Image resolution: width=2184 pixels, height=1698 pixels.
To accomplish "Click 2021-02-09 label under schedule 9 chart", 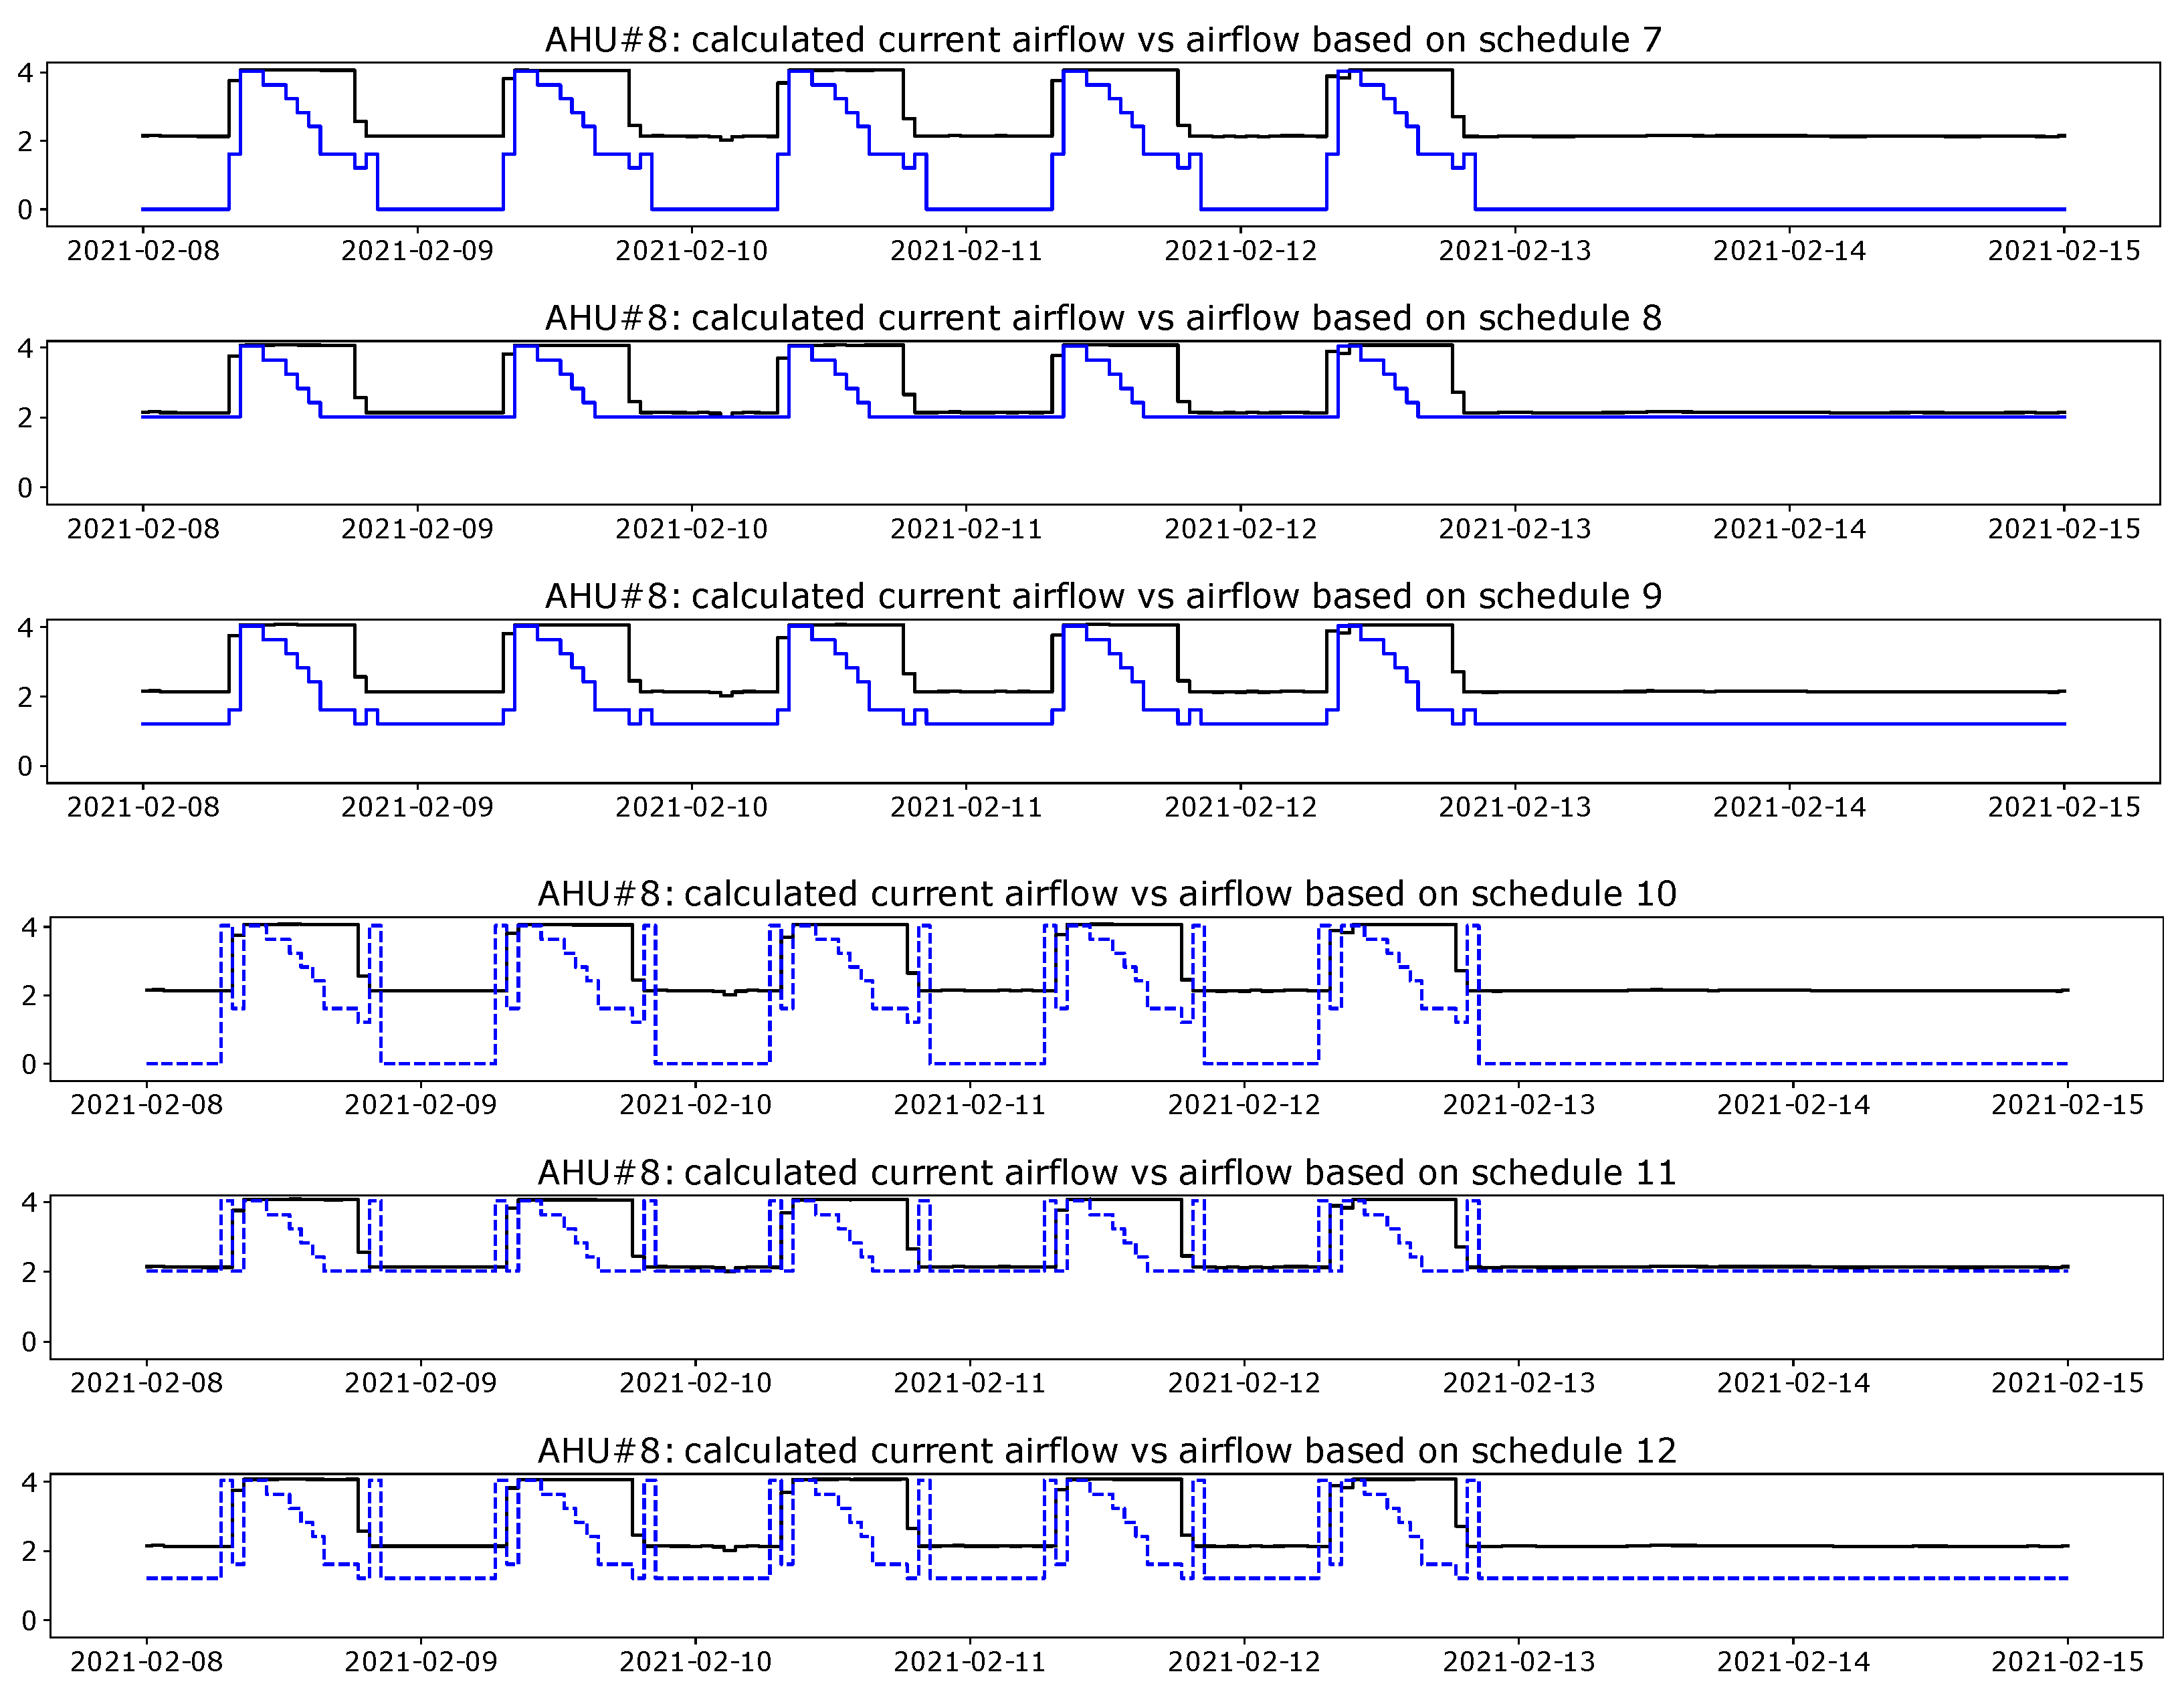I will pos(417,807).
